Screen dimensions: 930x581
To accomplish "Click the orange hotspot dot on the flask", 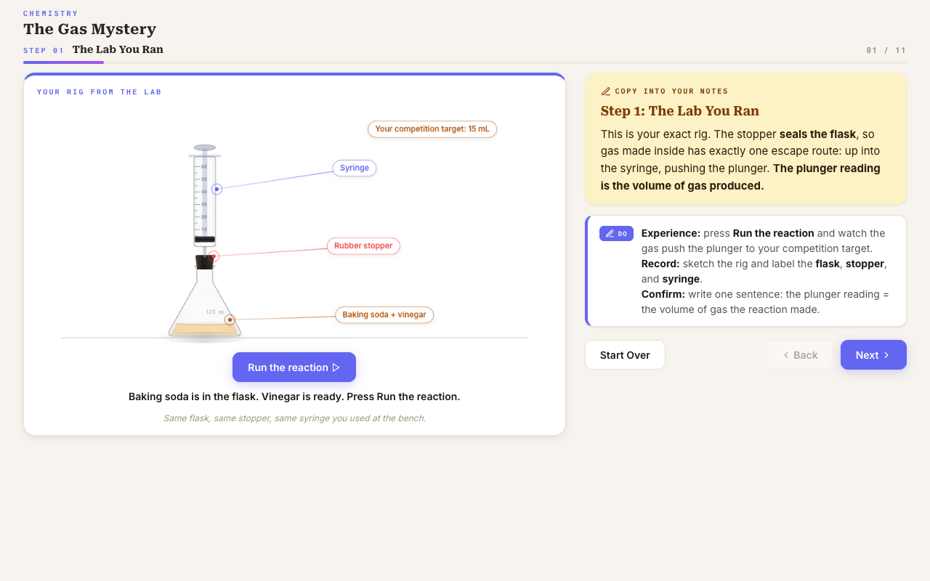I will pos(230,320).
